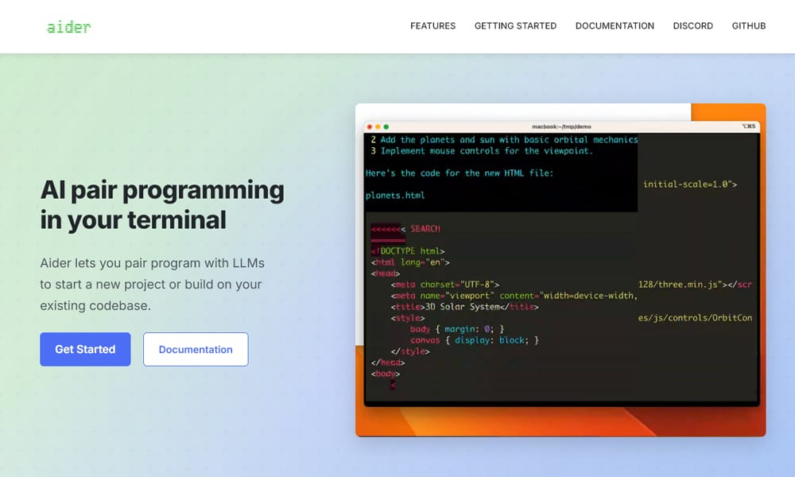Screen dimensions: 795x477
Task: Click the planets.html filename in terminal
Action: click(x=395, y=196)
